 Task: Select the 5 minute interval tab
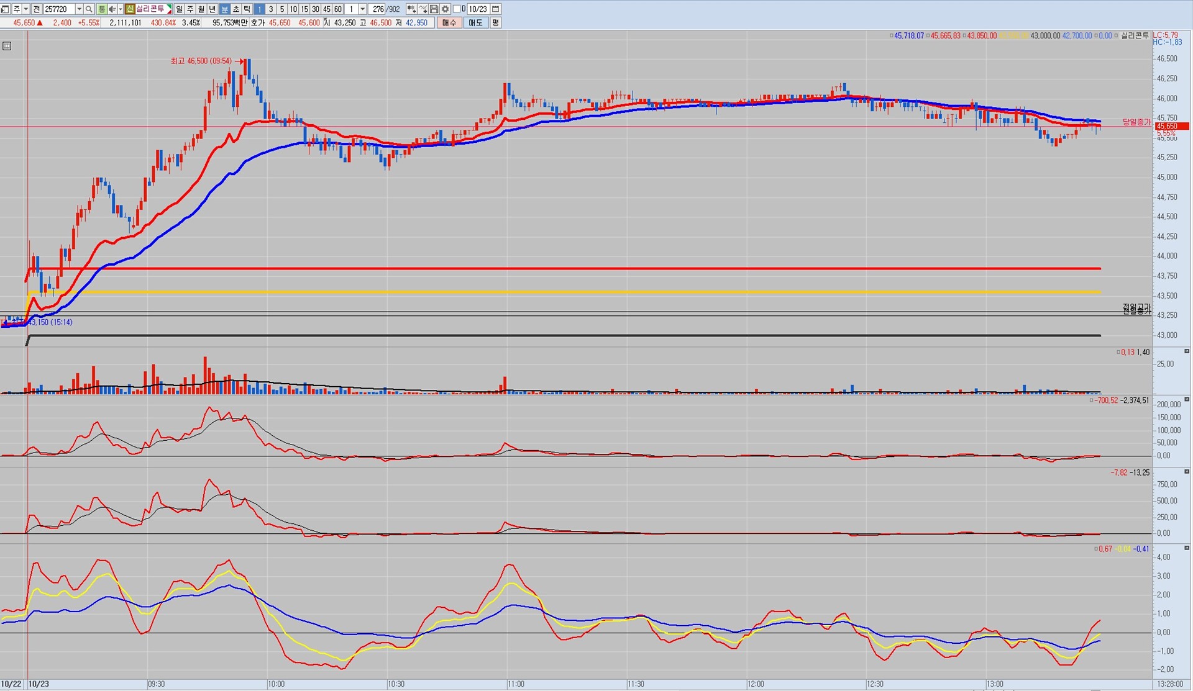tap(281, 9)
